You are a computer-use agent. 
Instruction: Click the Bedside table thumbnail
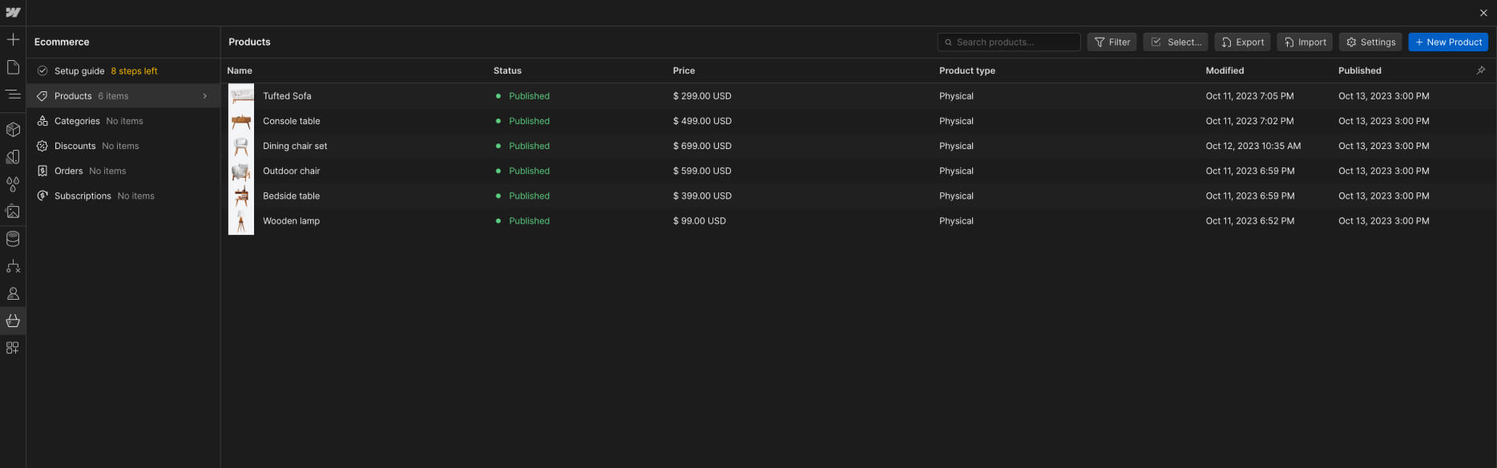[x=241, y=196]
